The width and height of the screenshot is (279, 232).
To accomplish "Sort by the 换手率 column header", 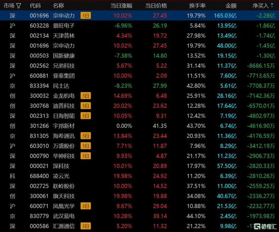I will pyautogui.click(x=197, y=6).
